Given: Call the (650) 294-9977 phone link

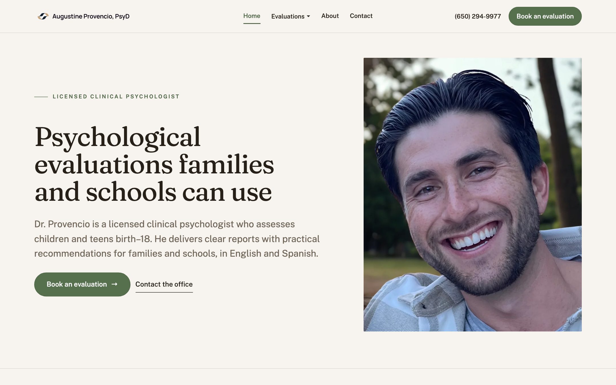Looking at the screenshot, I should point(478,16).
